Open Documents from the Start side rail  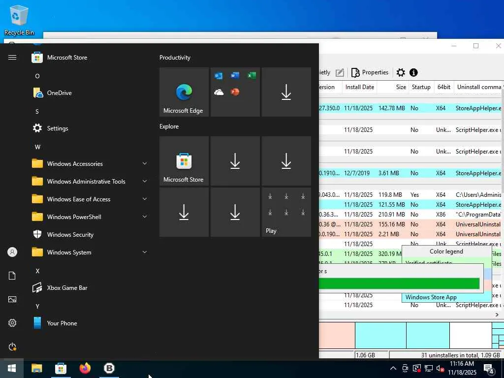(12, 276)
